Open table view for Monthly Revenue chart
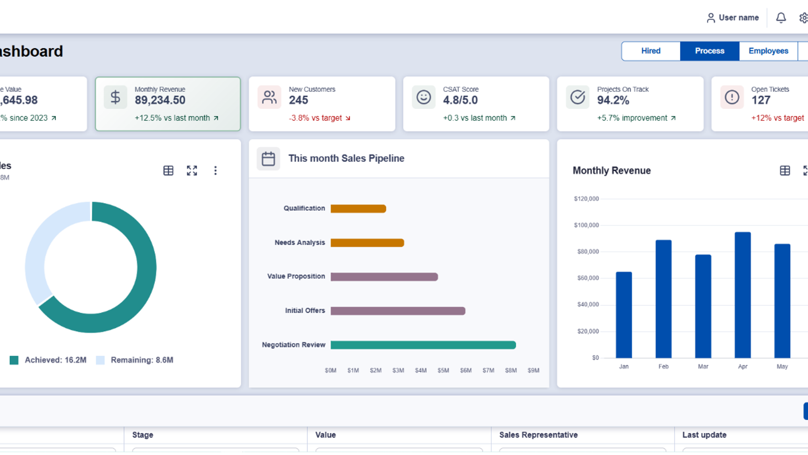The height and width of the screenshot is (455, 808). pos(785,171)
